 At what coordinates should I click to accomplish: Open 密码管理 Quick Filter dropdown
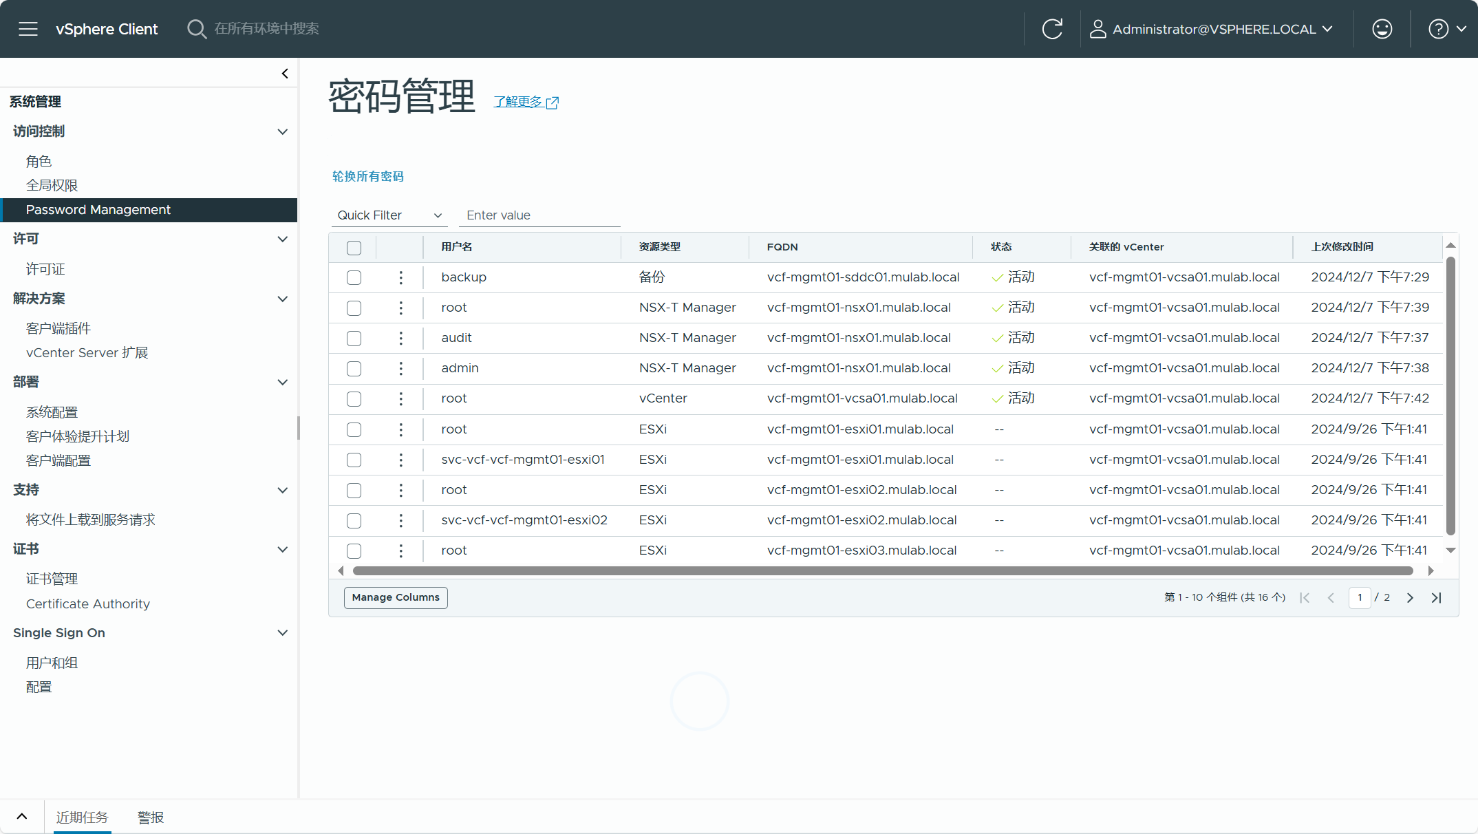coord(390,214)
